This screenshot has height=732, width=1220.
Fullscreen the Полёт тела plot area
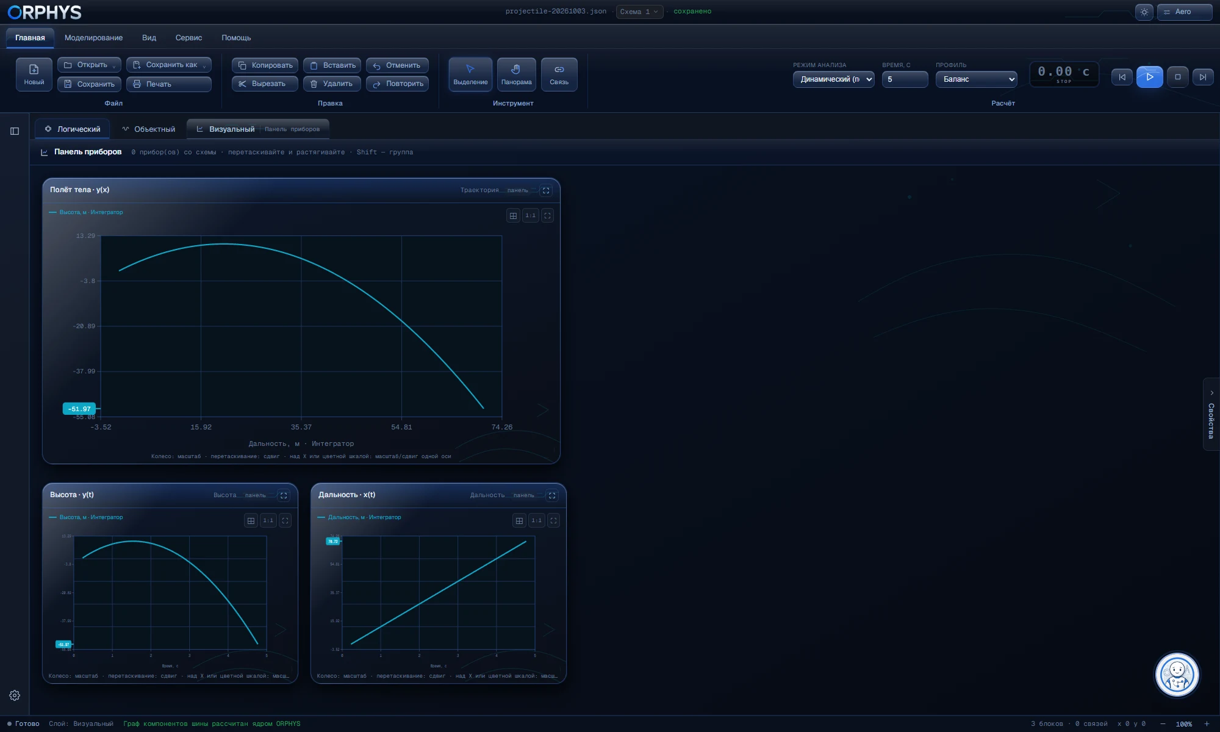point(547,215)
